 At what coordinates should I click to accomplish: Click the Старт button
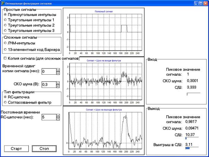point(16,149)
